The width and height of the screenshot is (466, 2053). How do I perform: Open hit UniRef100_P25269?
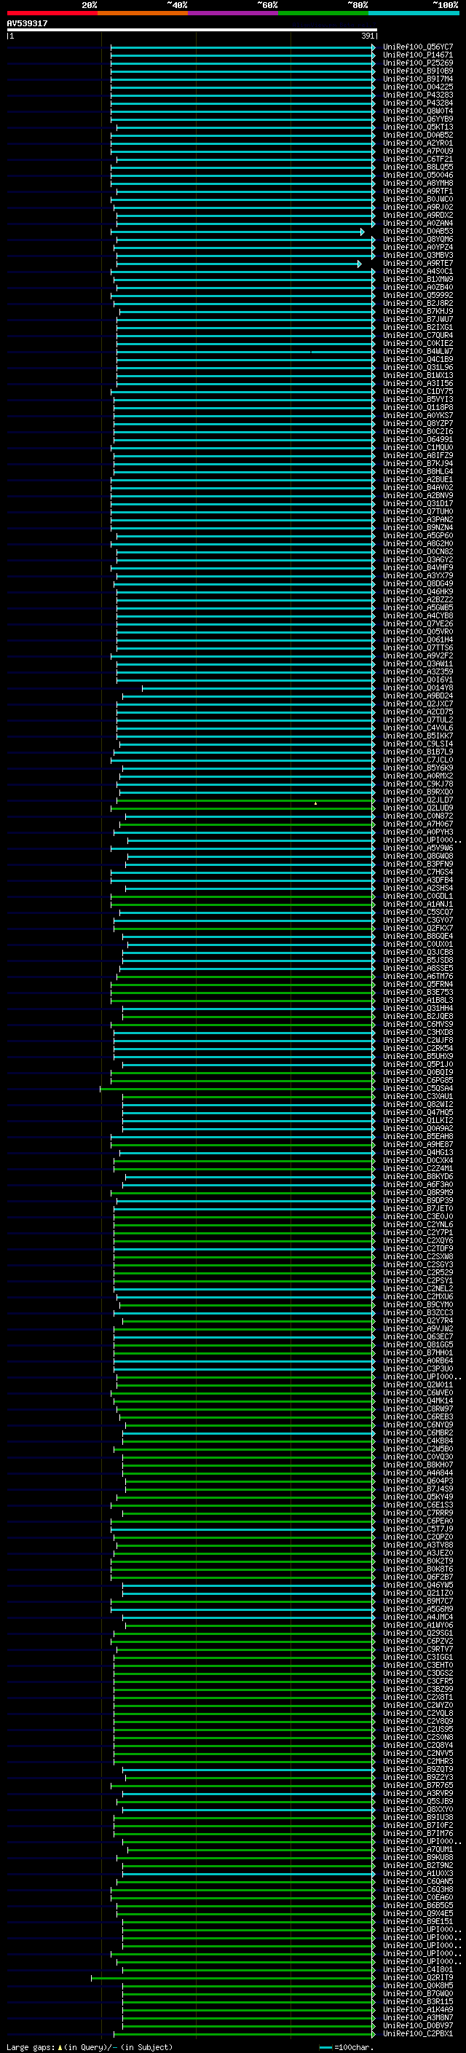click(x=418, y=63)
